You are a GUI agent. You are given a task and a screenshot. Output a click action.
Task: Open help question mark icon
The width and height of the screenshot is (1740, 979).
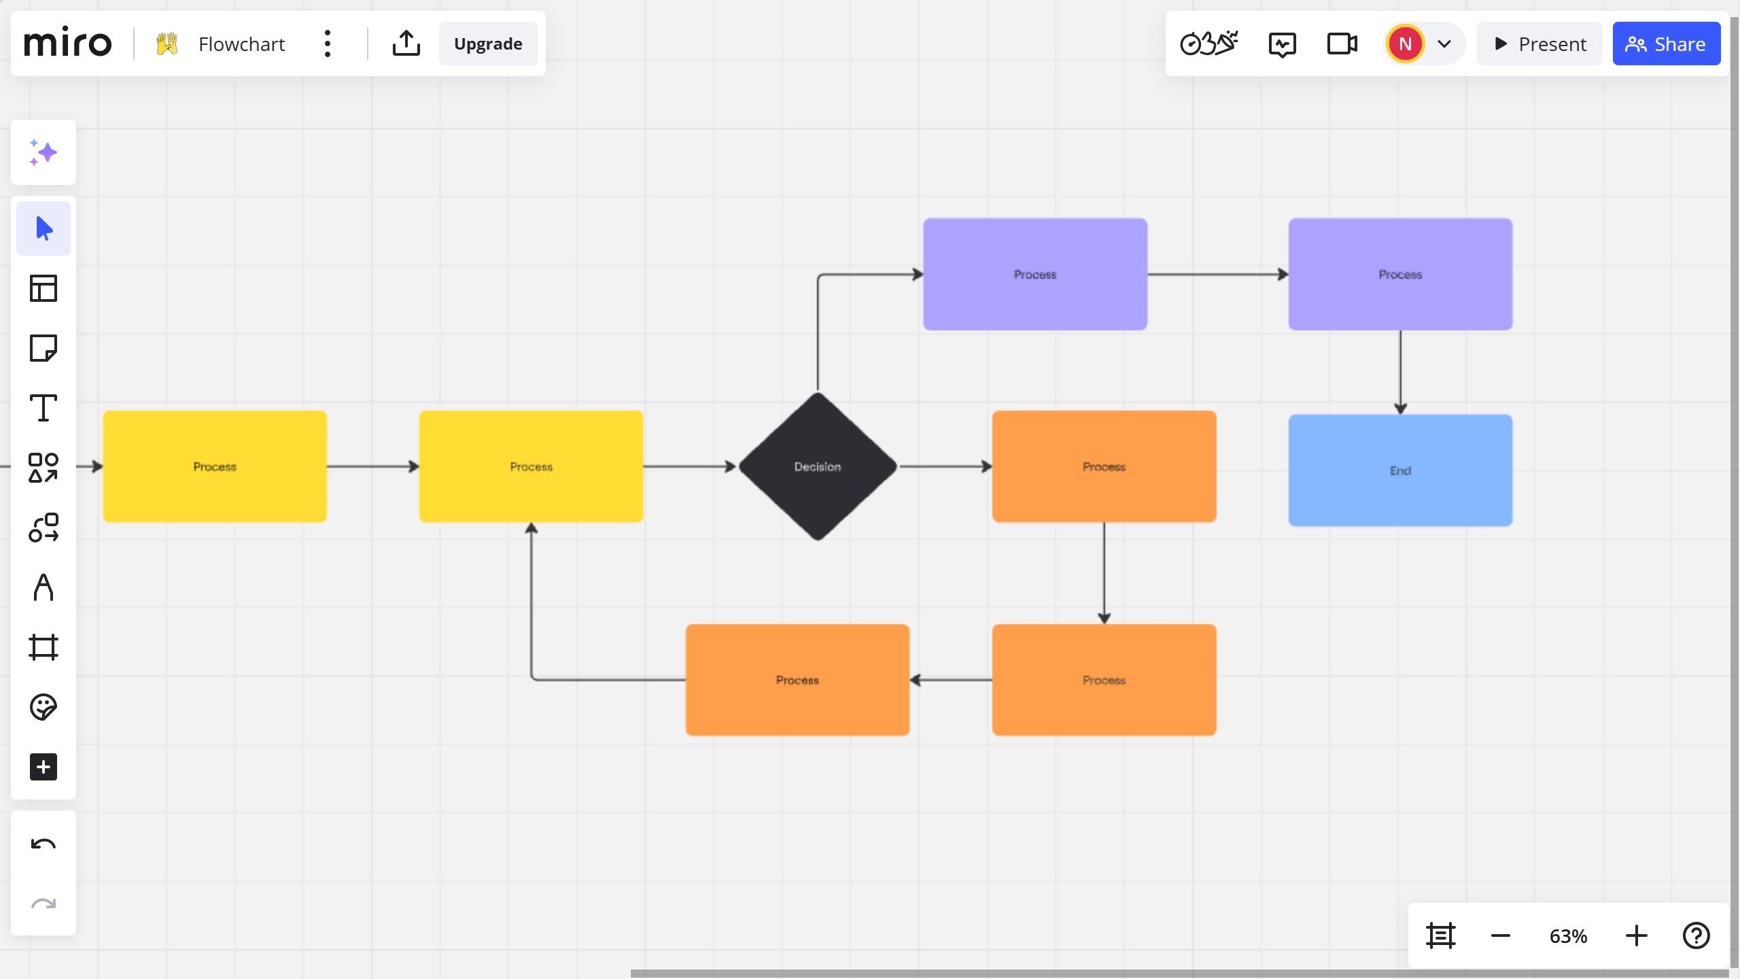(1696, 935)
